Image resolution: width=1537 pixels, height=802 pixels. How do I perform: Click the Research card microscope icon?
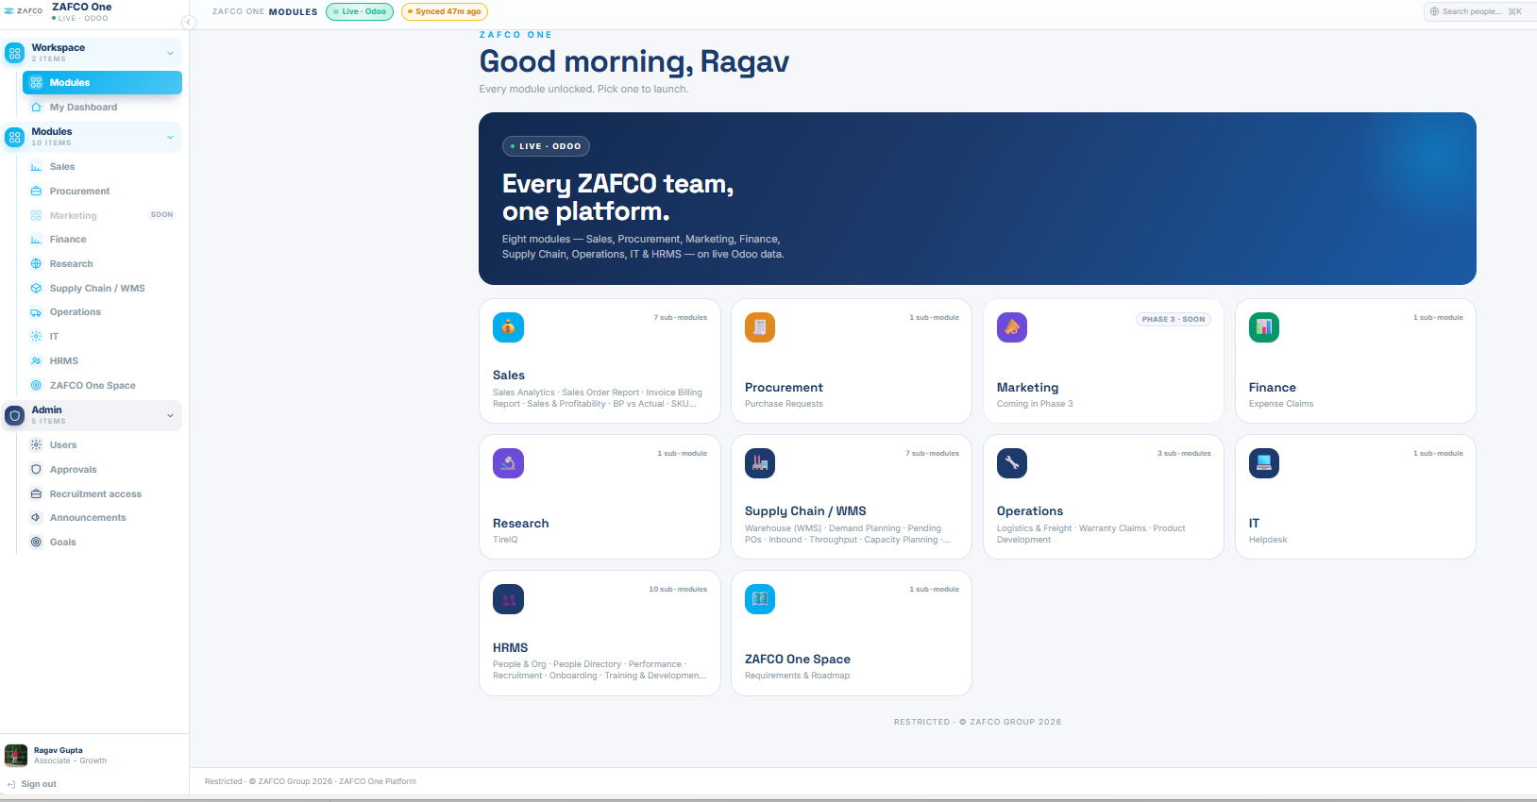[508, 463]
